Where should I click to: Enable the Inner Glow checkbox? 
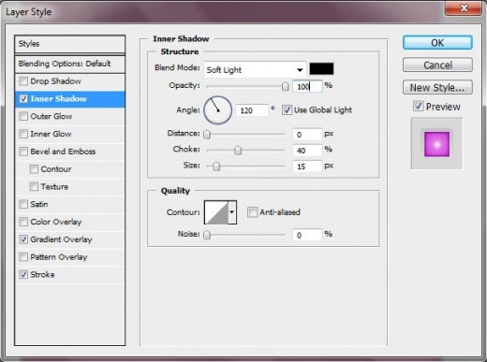coord(23,134)
